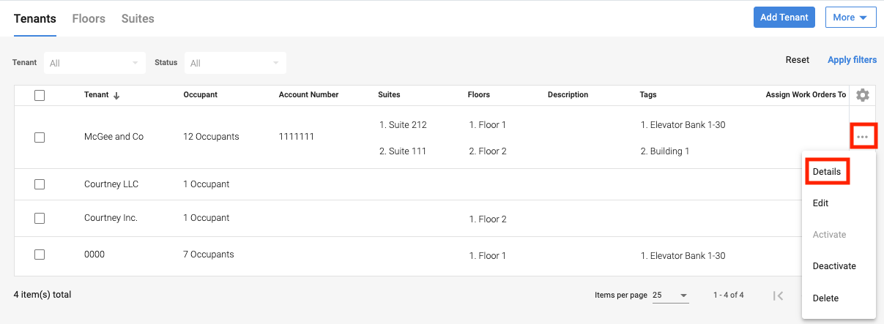Click the Floors column header

click(479, 95)
